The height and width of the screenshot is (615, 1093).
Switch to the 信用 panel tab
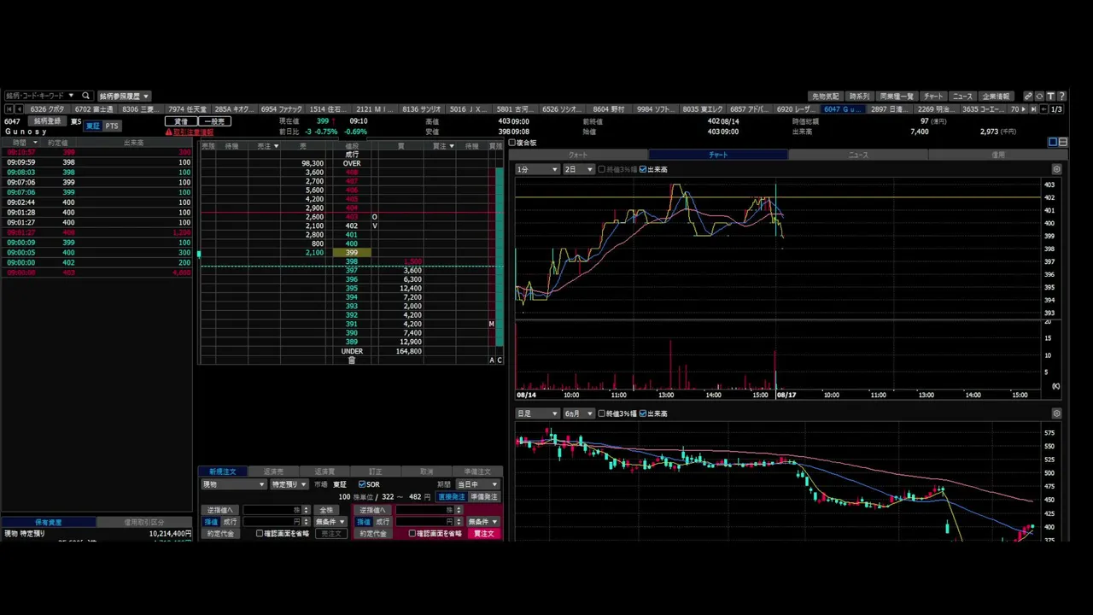point(998,155)
